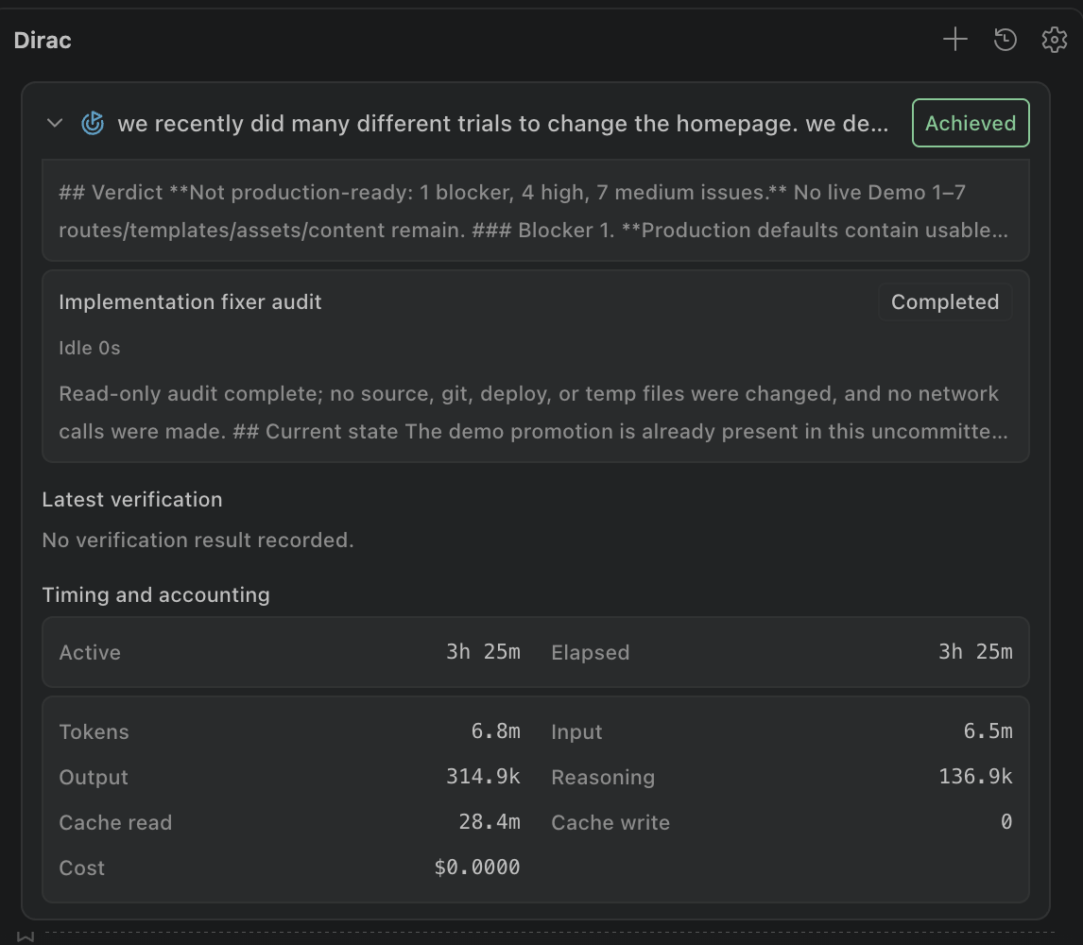Click the Cache read value 28.4m
This screenshot has height=945, width=1083.
click(489, 822)
